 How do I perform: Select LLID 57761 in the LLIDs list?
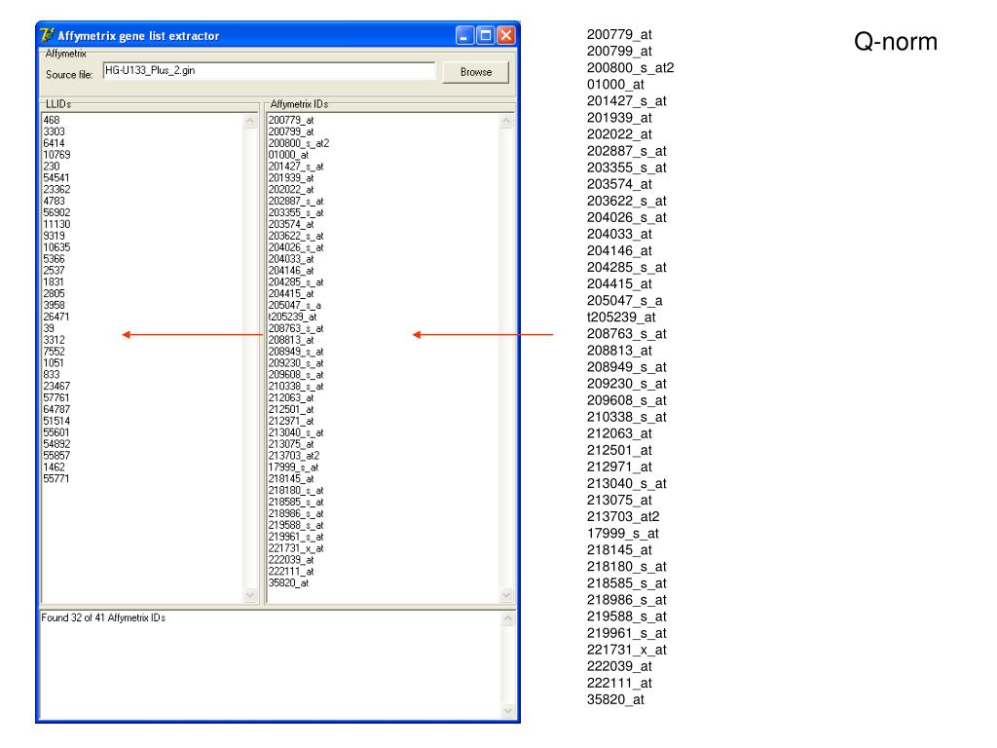(56, 397)
